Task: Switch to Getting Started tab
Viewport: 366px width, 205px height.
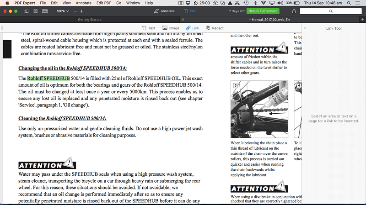Action: 90,20
